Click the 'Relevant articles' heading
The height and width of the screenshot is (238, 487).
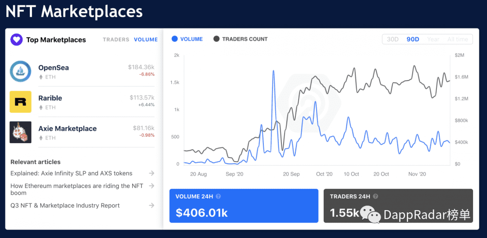[36, 162]
